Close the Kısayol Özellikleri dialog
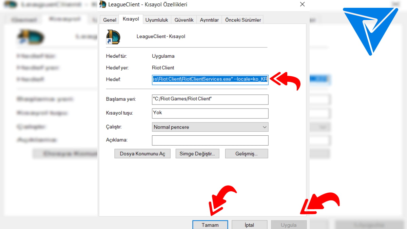 (x=302, y=4)
